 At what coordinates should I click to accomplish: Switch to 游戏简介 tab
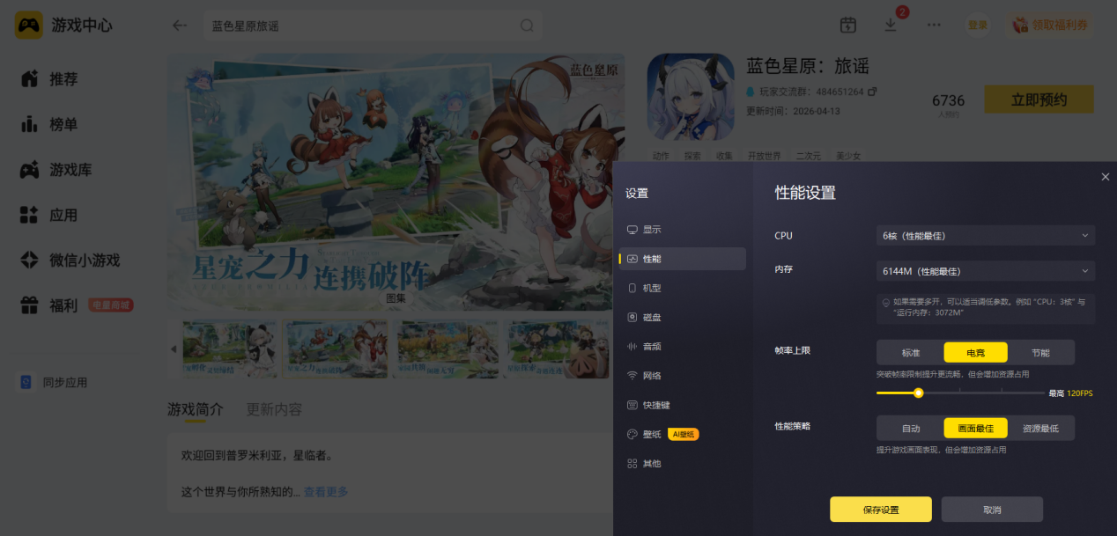[x=196, y=409]
